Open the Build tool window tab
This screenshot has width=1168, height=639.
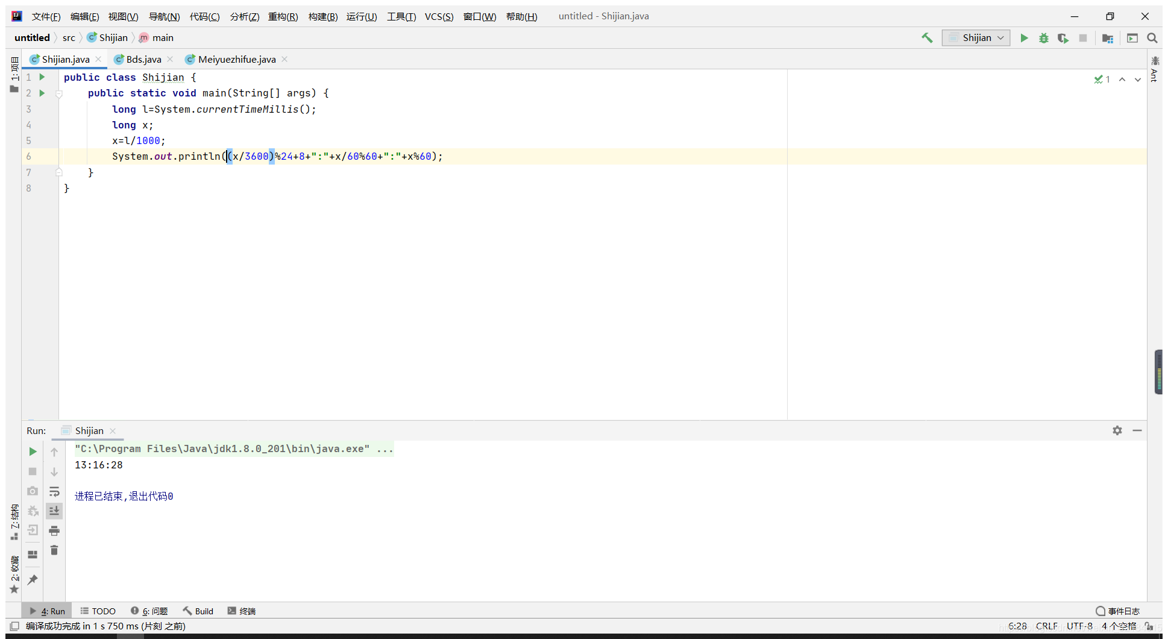pos(198,611)
